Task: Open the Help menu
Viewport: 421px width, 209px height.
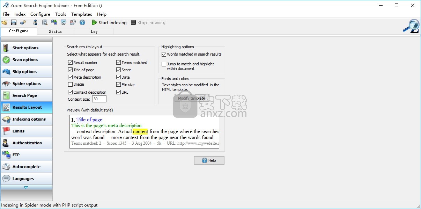Action: [x=102, y=14]
